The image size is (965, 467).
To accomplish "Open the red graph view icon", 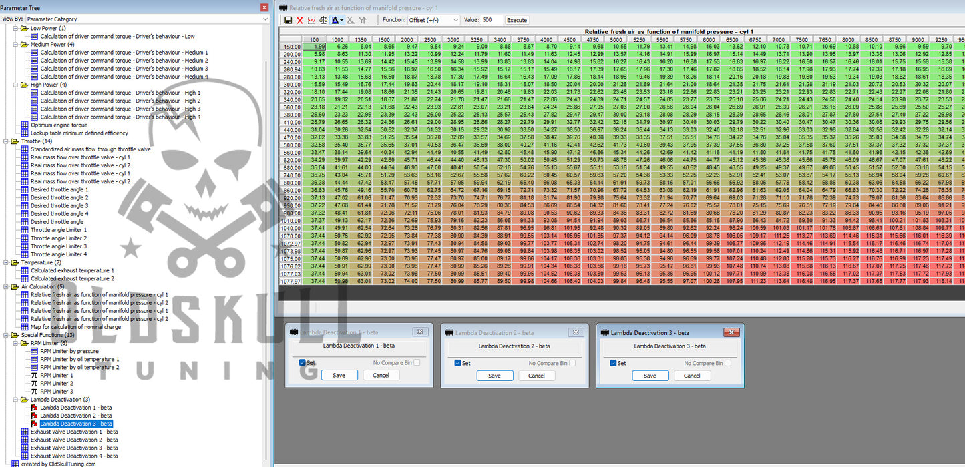I will [x=311, y=20].
